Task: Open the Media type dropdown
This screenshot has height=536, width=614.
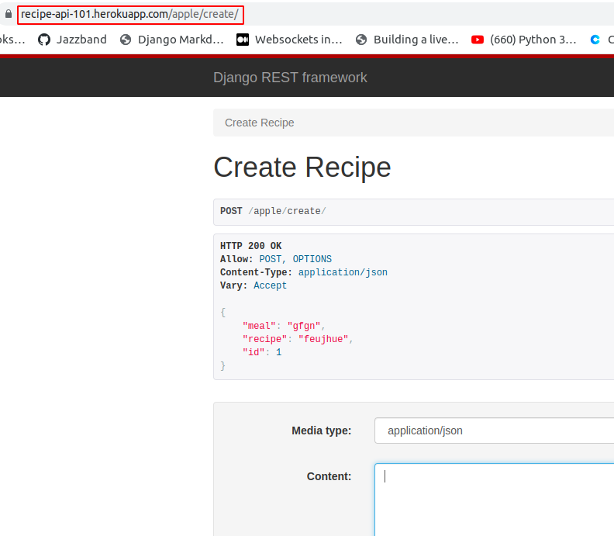Action: click(x=494, y=431)
